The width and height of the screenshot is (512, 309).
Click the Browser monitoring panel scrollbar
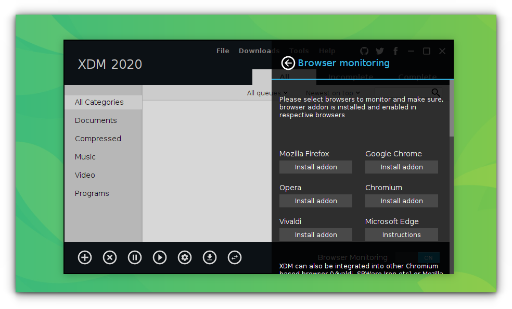point(452,108)
